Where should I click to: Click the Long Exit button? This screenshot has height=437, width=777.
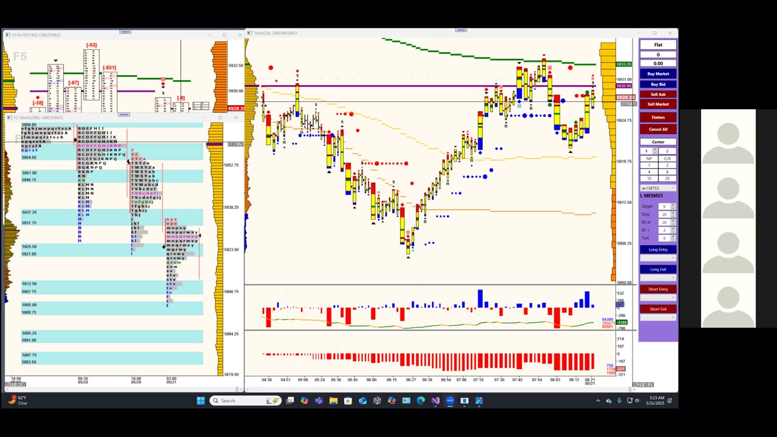[x=658, y=269]
